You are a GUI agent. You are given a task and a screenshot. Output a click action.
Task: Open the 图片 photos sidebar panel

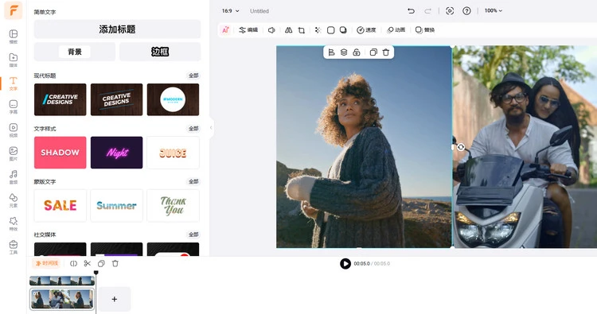tap(13, 153)
